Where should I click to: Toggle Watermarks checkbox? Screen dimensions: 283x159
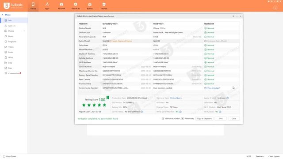(x=183, y=119)
